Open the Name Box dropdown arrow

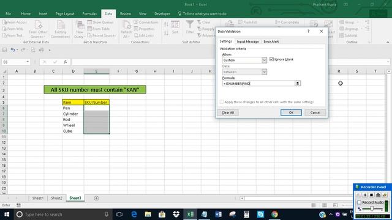pyautogui.click(x=28, y=62)
